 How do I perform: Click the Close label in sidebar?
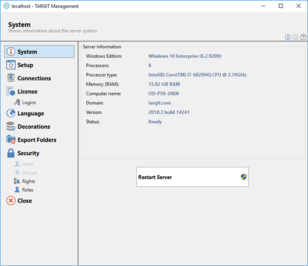(x=24, y=201)
